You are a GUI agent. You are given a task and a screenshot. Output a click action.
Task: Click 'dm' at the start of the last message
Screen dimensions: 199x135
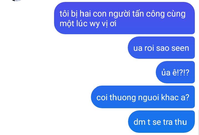pyautogui.click(x=139, y=122)
